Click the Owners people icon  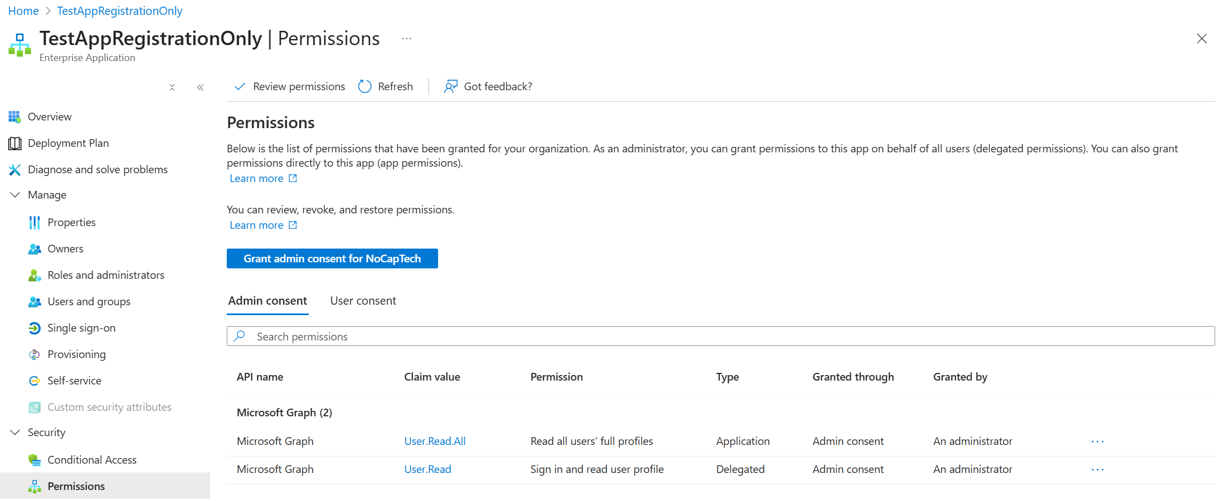click(34, 249)
